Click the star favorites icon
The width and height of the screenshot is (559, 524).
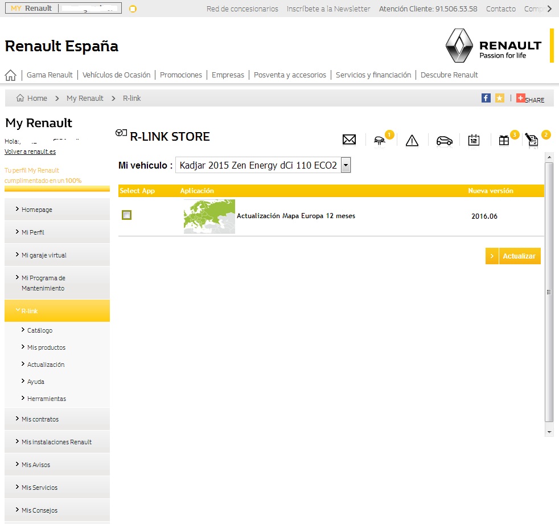[499, 98]
